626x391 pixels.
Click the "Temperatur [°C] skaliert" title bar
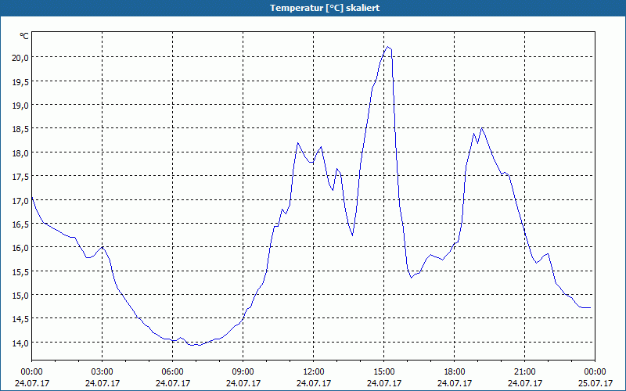313,8
